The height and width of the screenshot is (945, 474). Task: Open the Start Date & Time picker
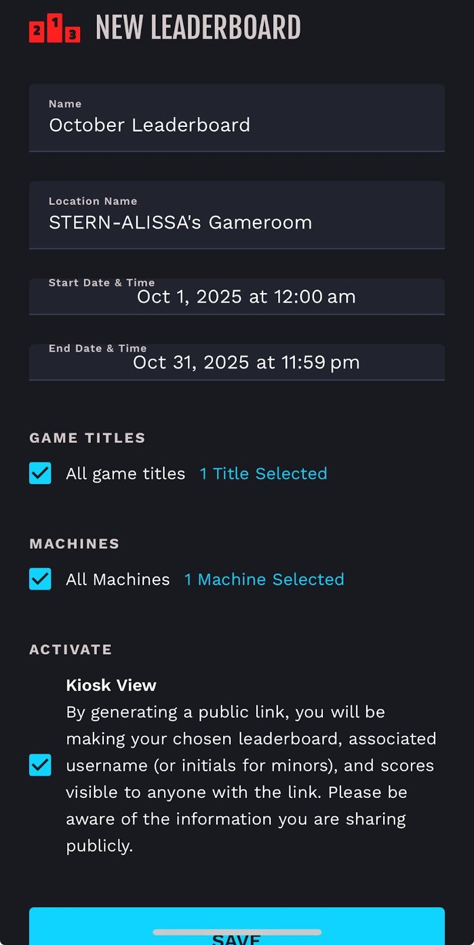click(236, 296)
